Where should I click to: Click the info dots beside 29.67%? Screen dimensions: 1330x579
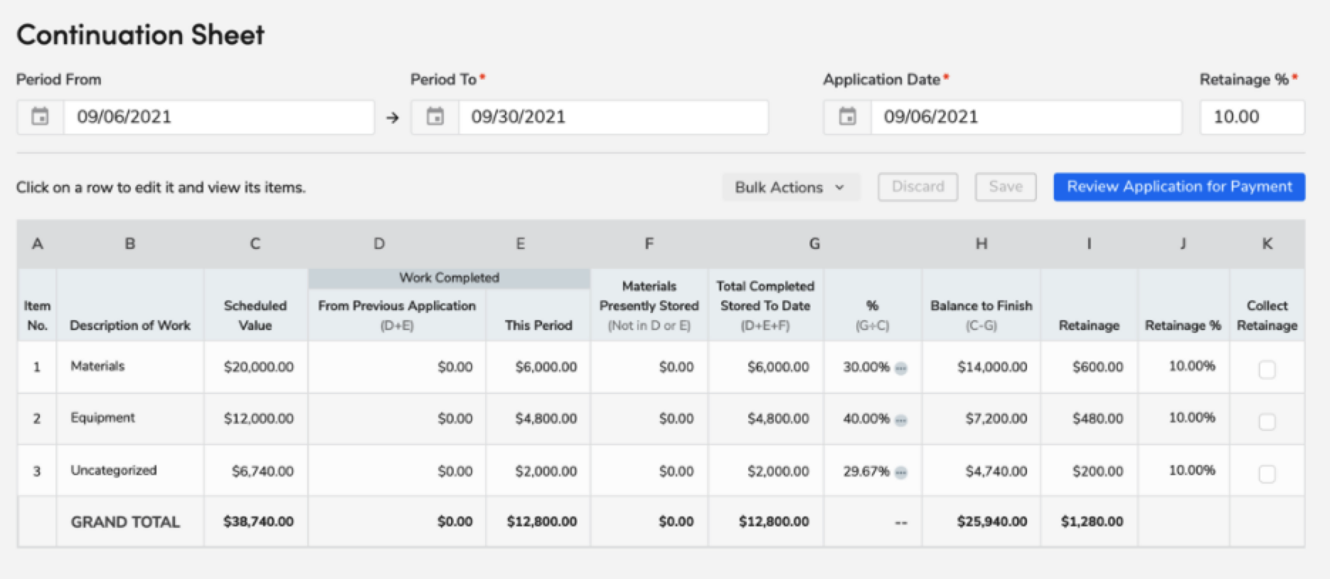coord(900,472)
